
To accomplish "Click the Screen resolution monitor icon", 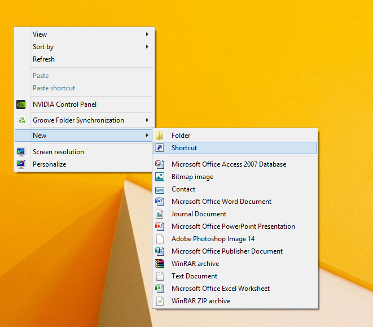I will pos(21,152).
